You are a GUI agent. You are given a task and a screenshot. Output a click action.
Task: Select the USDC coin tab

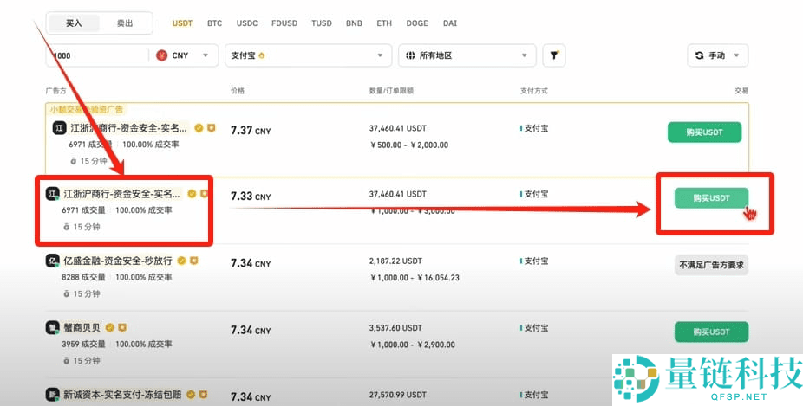coord(247,23)
